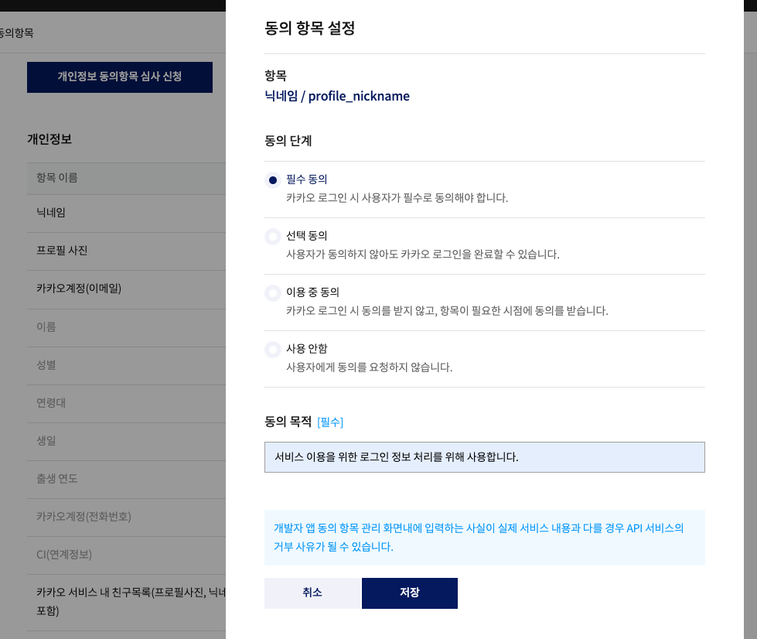Open the 닉네임 row in background list

click(x=126, y=213)
